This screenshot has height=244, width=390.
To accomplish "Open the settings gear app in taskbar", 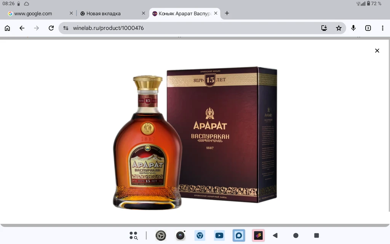I will coord(161,236).
